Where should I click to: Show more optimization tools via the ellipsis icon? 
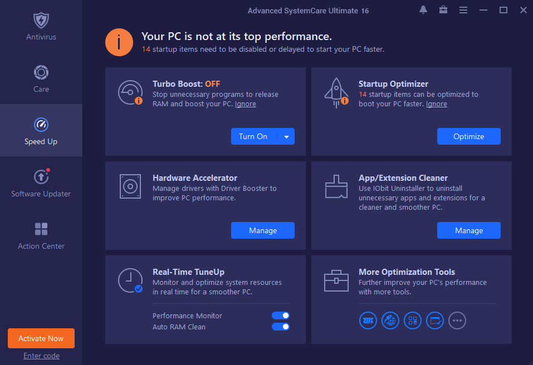pyautogui.click(x=457, y=320)
